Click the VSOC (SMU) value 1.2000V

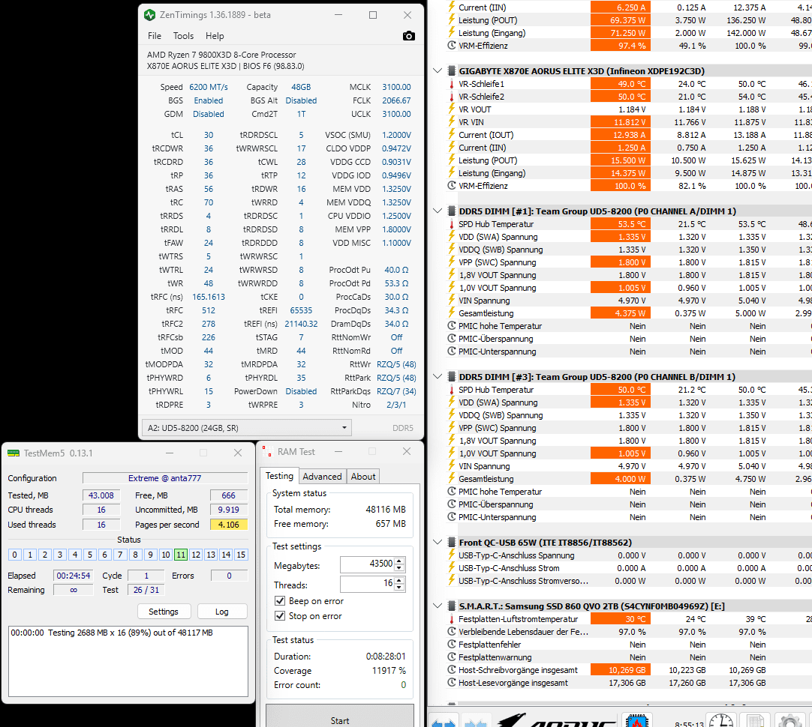tap(396, 135)
